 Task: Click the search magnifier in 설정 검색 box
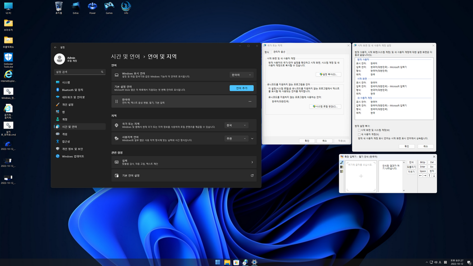[x=102, y=72]
